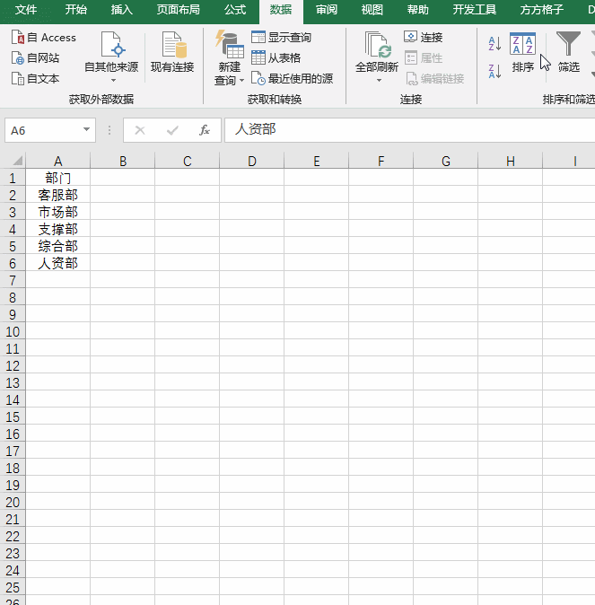
Task: Sort descending with the Z-A icon
Action: 494,72
